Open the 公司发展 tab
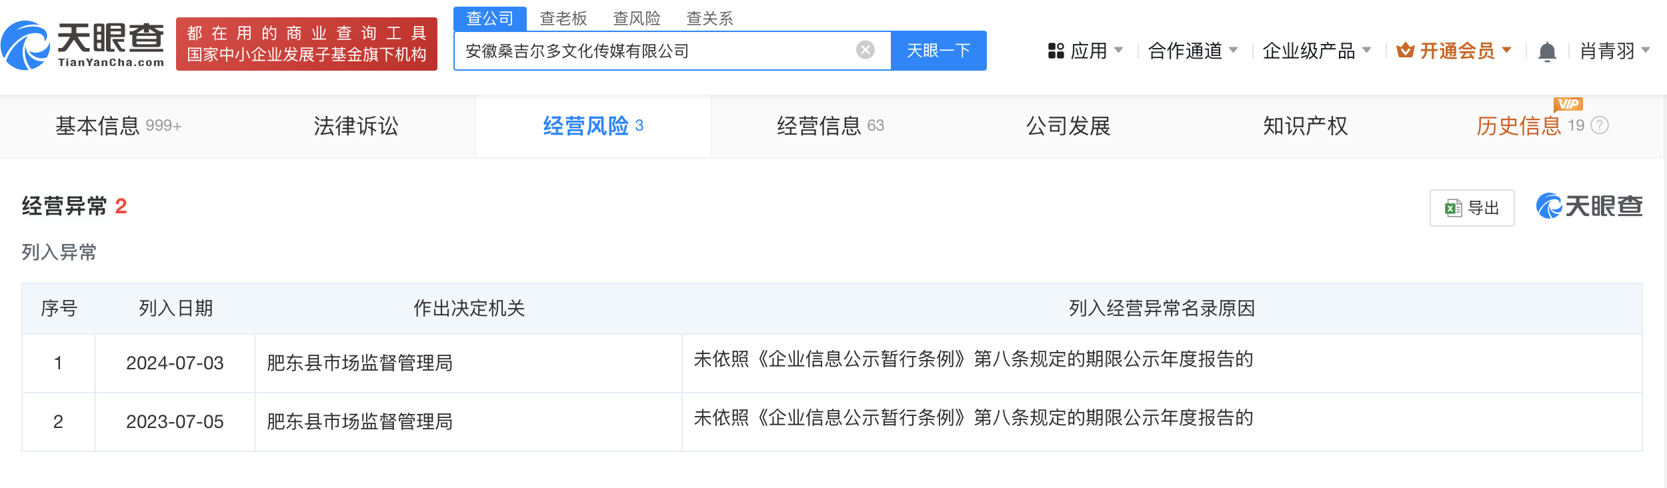 tap(1068, 126)
